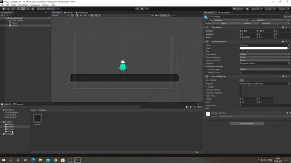Toggle the Ground object active checkbox

[211, 17]
